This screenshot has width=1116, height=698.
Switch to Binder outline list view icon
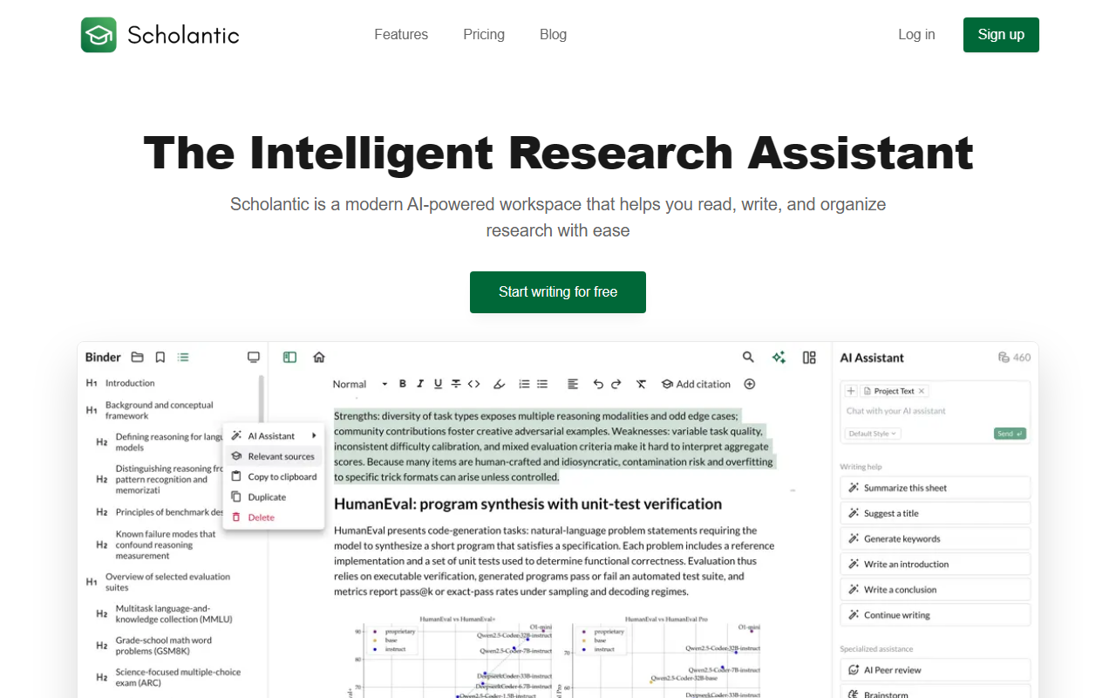point(183,357)
